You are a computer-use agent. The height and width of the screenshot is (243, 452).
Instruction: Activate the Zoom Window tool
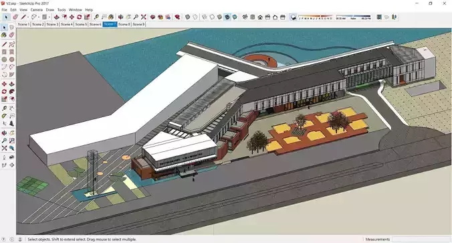11,141
